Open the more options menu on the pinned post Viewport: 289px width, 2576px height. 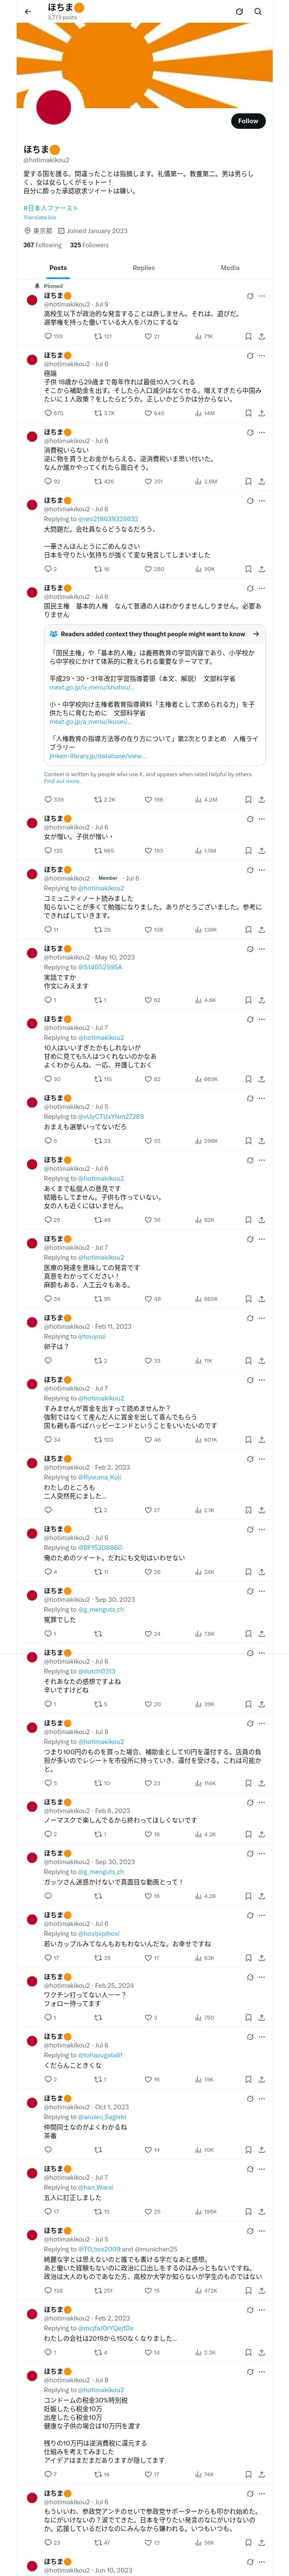pyautogui.click(x=262, y=296)
